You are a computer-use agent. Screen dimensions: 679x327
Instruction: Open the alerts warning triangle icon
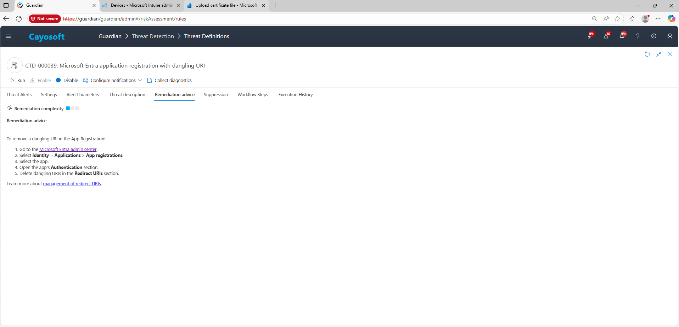click(x=606, y=36)
